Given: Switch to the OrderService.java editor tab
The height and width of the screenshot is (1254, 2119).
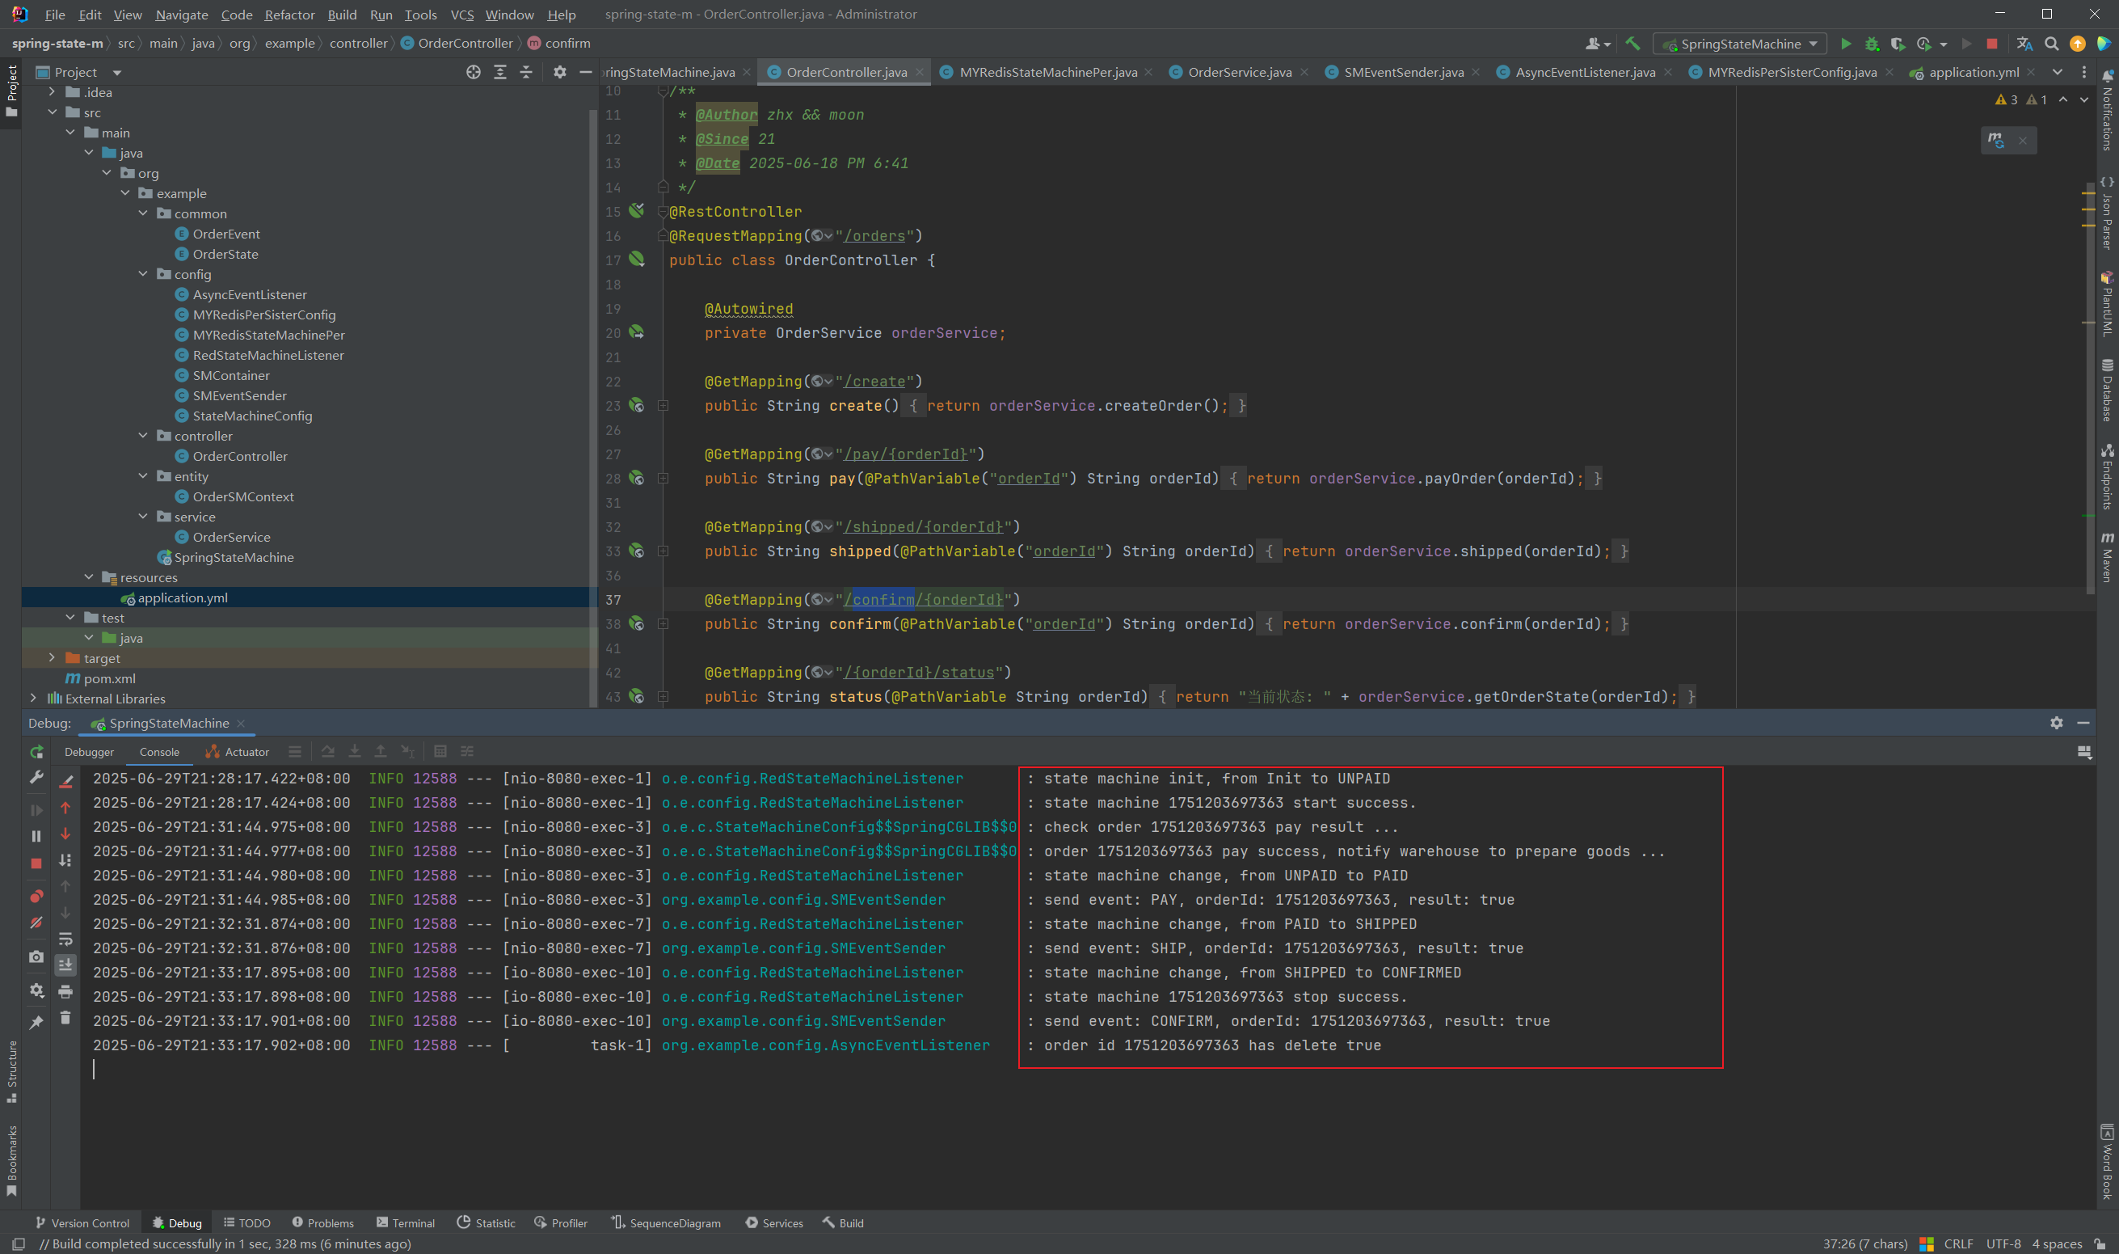Looking at the screenshot, I should [1239, 73].
